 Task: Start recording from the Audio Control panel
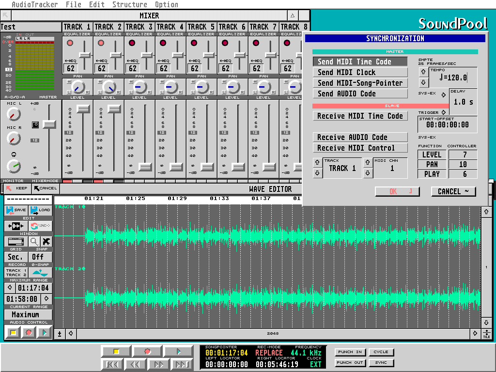[29, 332]
